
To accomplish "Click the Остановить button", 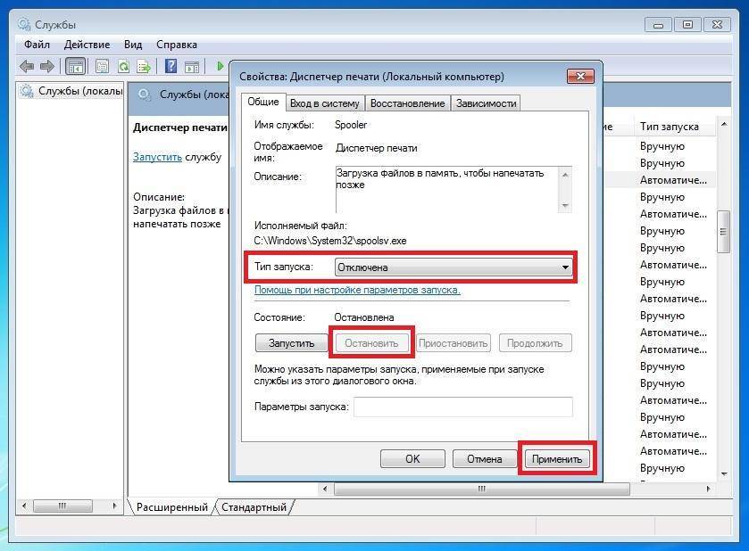I will 371,343.
